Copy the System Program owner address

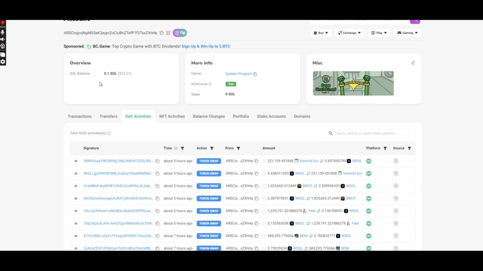click(255, 74)
